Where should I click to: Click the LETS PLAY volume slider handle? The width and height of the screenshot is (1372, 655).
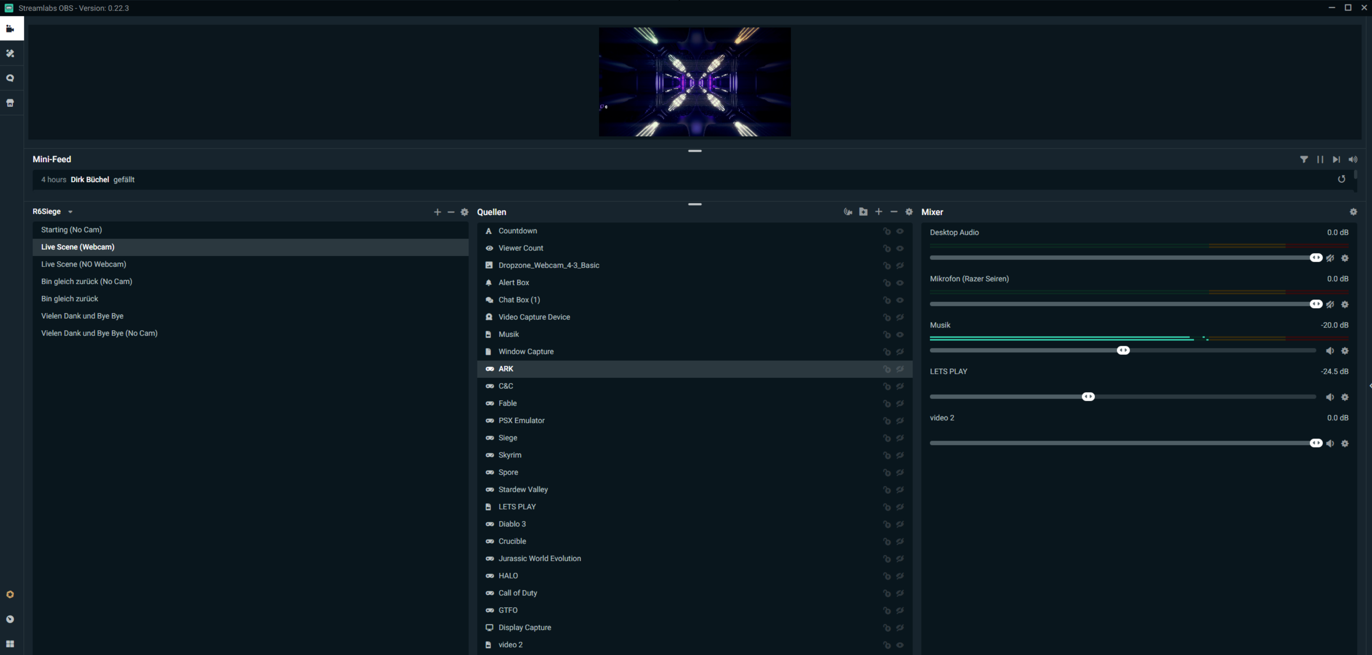click(x=1088, y=397)
